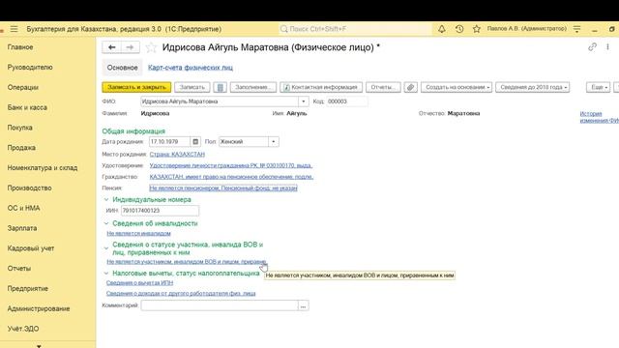Click the ИИН input field
Viewport: 619px width, 348px height.
point(160,211)
